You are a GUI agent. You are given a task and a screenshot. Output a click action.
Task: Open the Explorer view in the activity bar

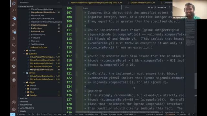click(14, 3)
